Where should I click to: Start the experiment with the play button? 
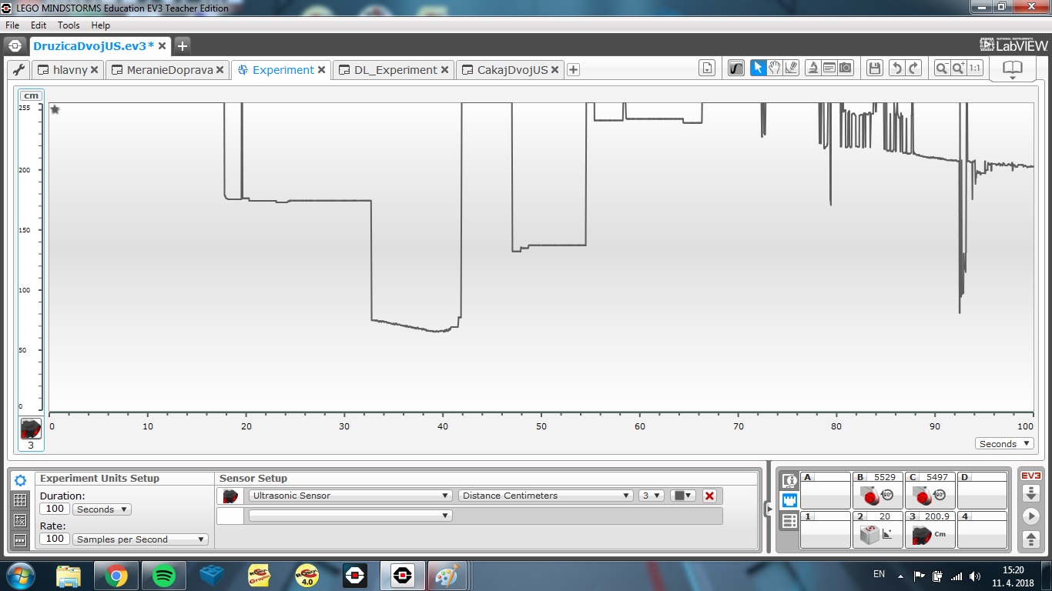pos(1030,516)
